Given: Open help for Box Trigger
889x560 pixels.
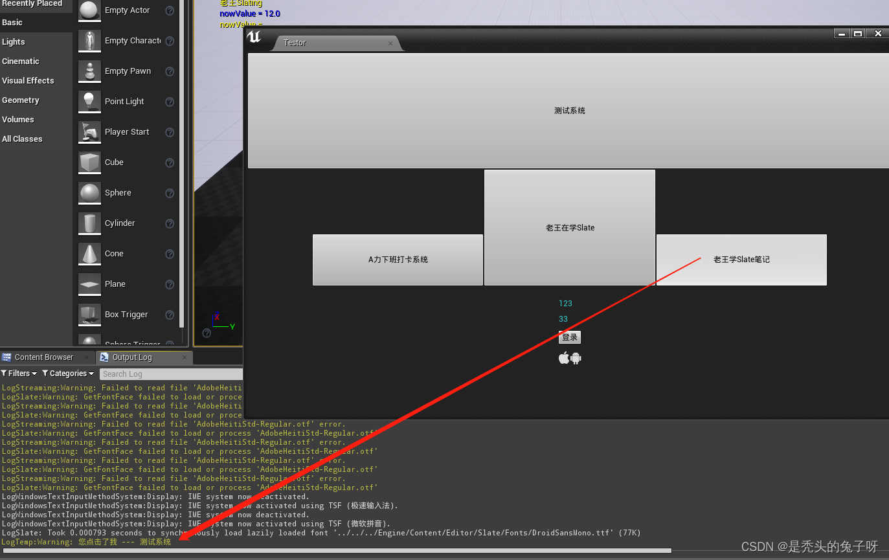Looking at the screenshot, I should click(170, 315).
